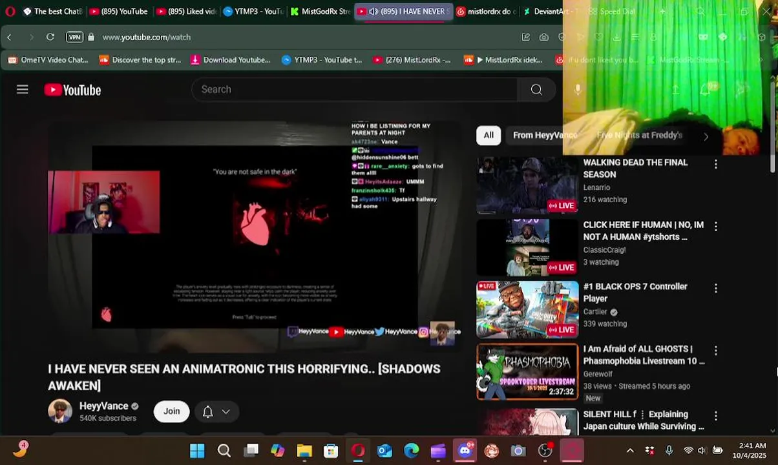Open 'YTMP3 - YouTube t...' bookmark
Screen dimensions: 778x465
[x=322, y=59]
